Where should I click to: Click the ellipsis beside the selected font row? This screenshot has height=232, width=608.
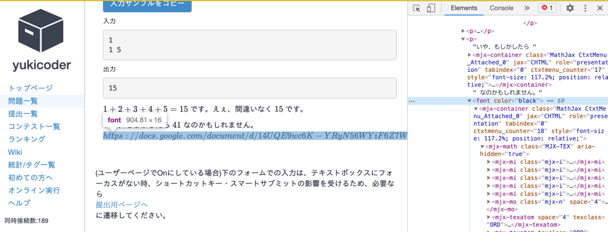(x=412, y=101)
